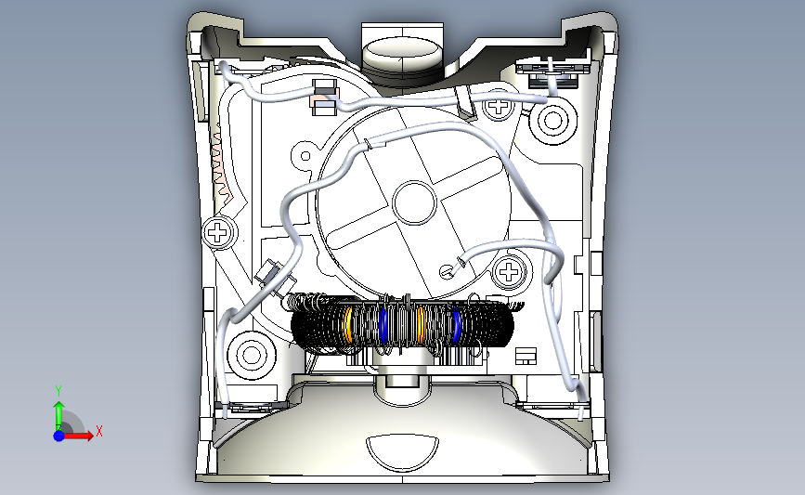Select the Phillips screw nearest the housing's top edge

(498, 107)
